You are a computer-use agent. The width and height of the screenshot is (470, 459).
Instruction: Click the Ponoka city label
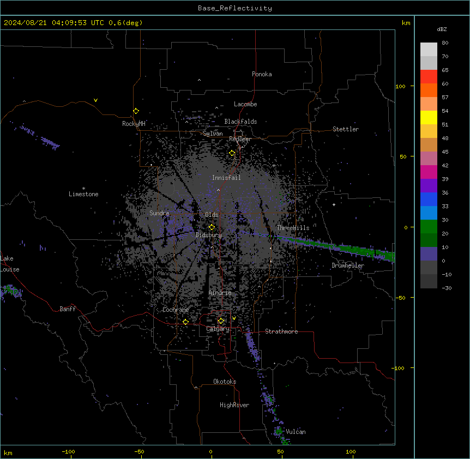(x=262, y=74)
